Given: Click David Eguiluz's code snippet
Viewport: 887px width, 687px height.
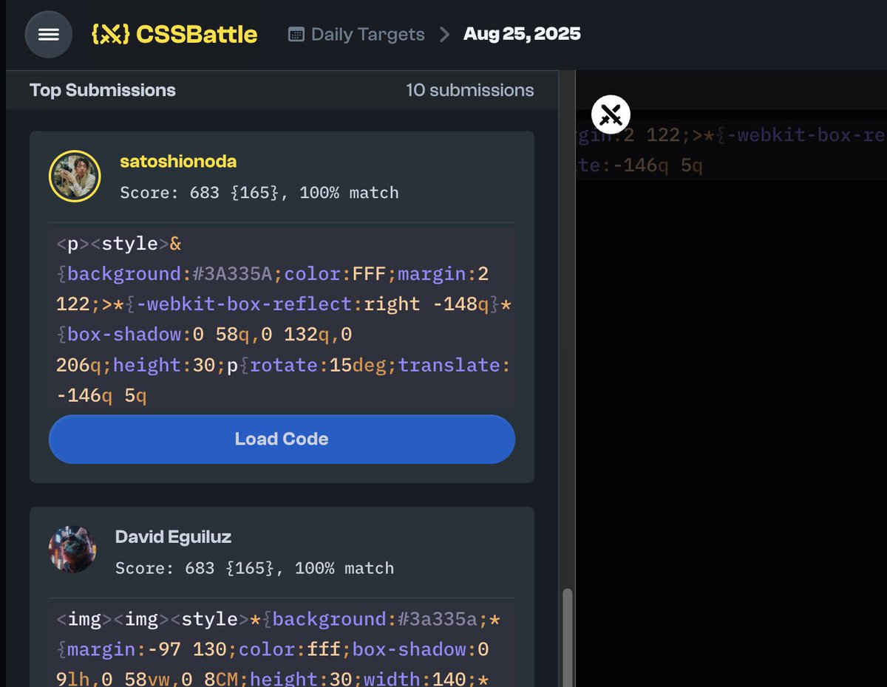Looking at the screenshot, I should click(282, 645).
